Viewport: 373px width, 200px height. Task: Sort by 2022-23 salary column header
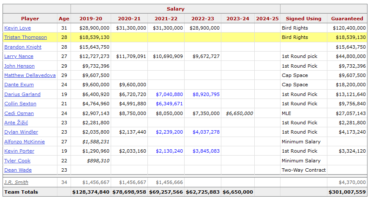click(203, 19)
